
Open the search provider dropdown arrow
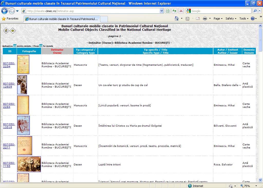pos(259,11)
